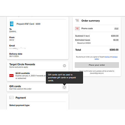
Task: Open Target's terms link
Action: pyautogui.click(x=107, y=57)
